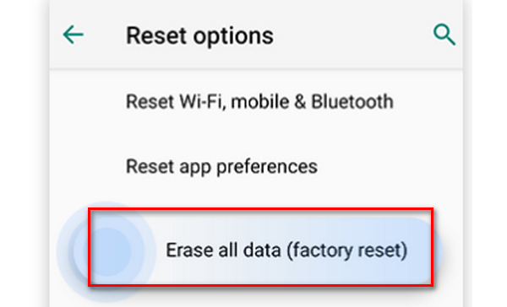Tap the blue touch ripple circle

[x=106, y=252]
